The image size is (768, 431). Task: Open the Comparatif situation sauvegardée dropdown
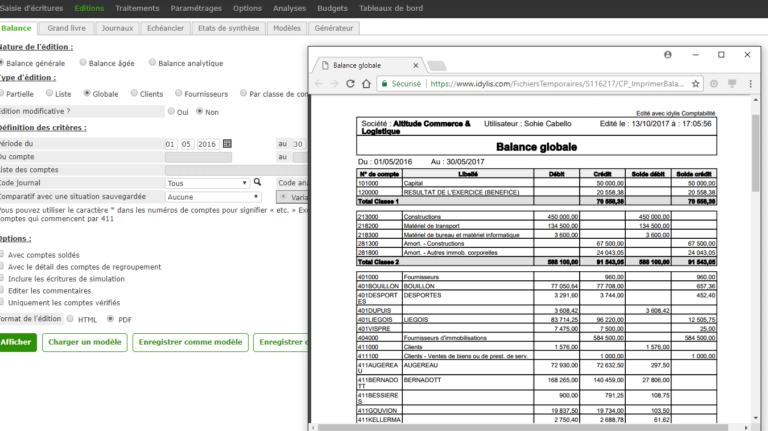click(x=213, y=197)
